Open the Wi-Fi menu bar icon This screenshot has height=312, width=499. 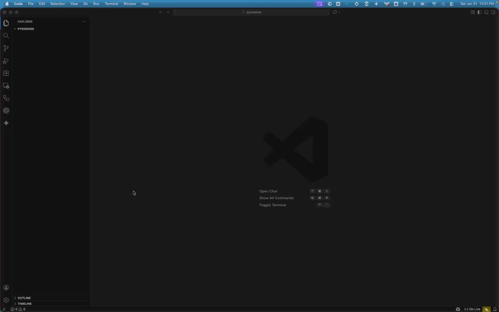434,4
